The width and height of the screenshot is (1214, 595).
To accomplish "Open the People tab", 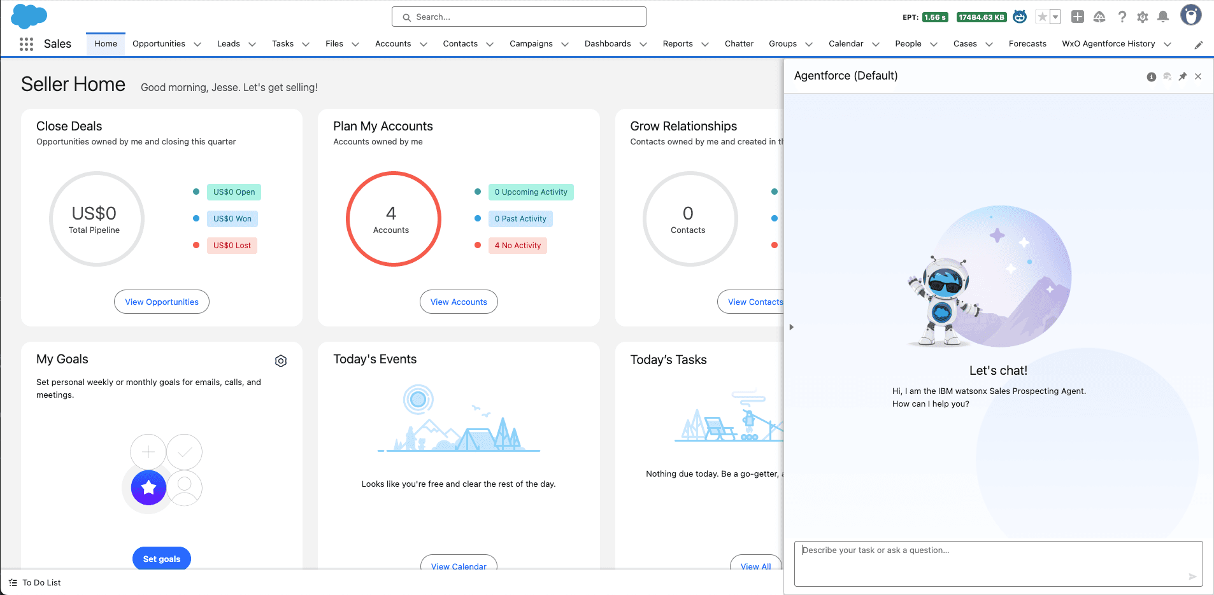I will point(908,44).
